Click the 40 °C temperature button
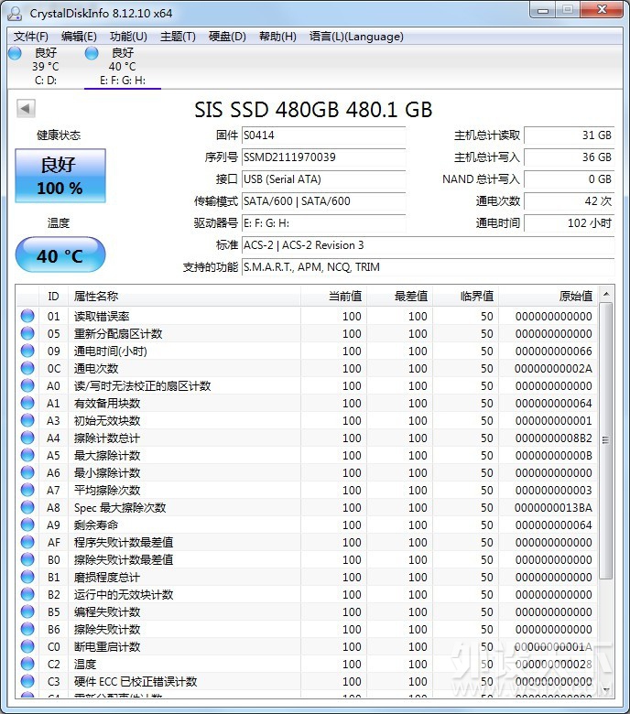The width and height of the screenshot is (630, 714). [x=60, y=255]
